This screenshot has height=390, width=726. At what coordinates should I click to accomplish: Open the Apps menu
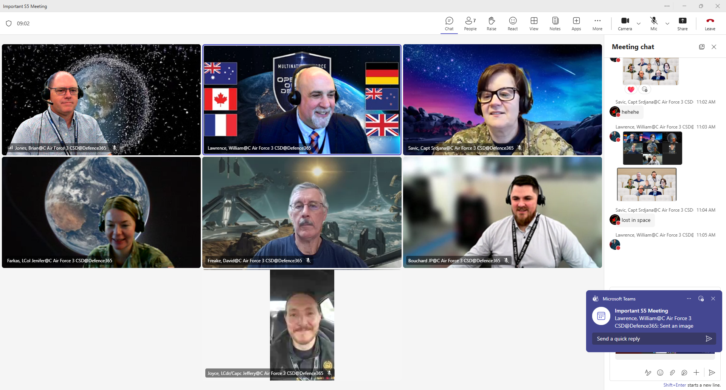pyautogui.click(x=576, y=23)
